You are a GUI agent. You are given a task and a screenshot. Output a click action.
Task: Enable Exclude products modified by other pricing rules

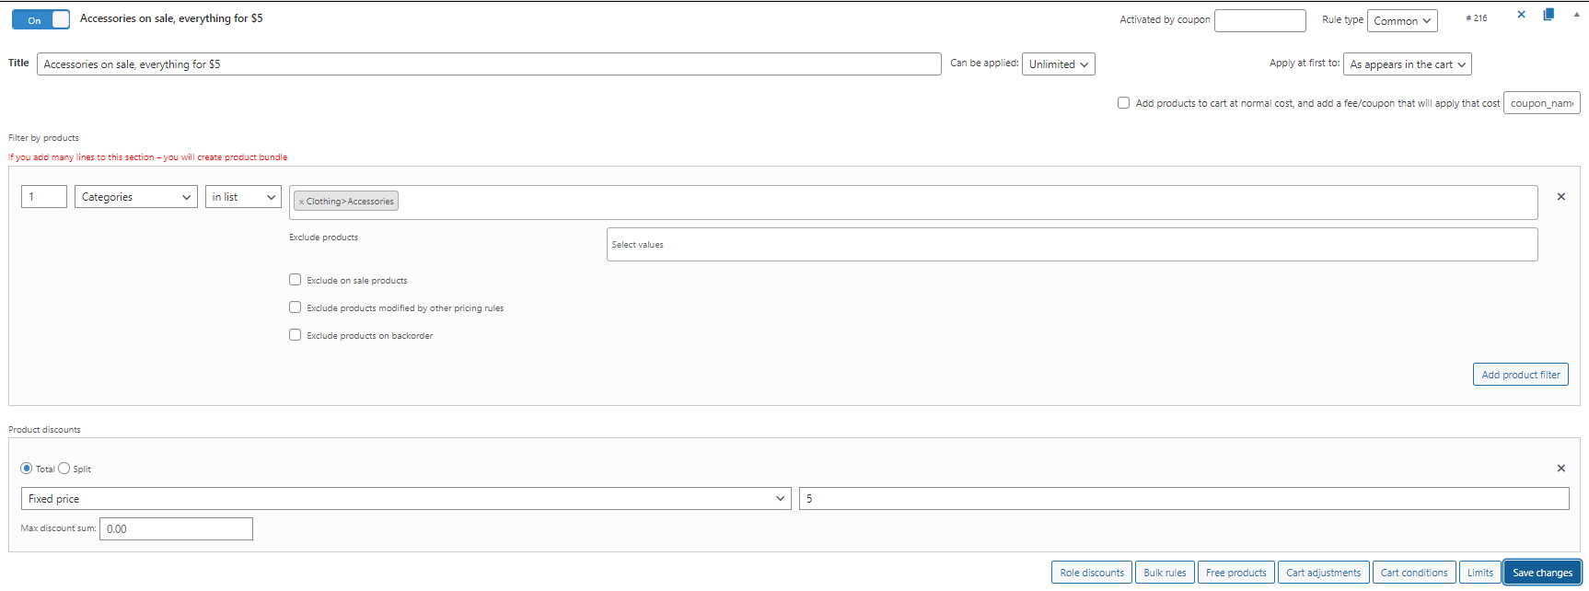coord(295,307)
